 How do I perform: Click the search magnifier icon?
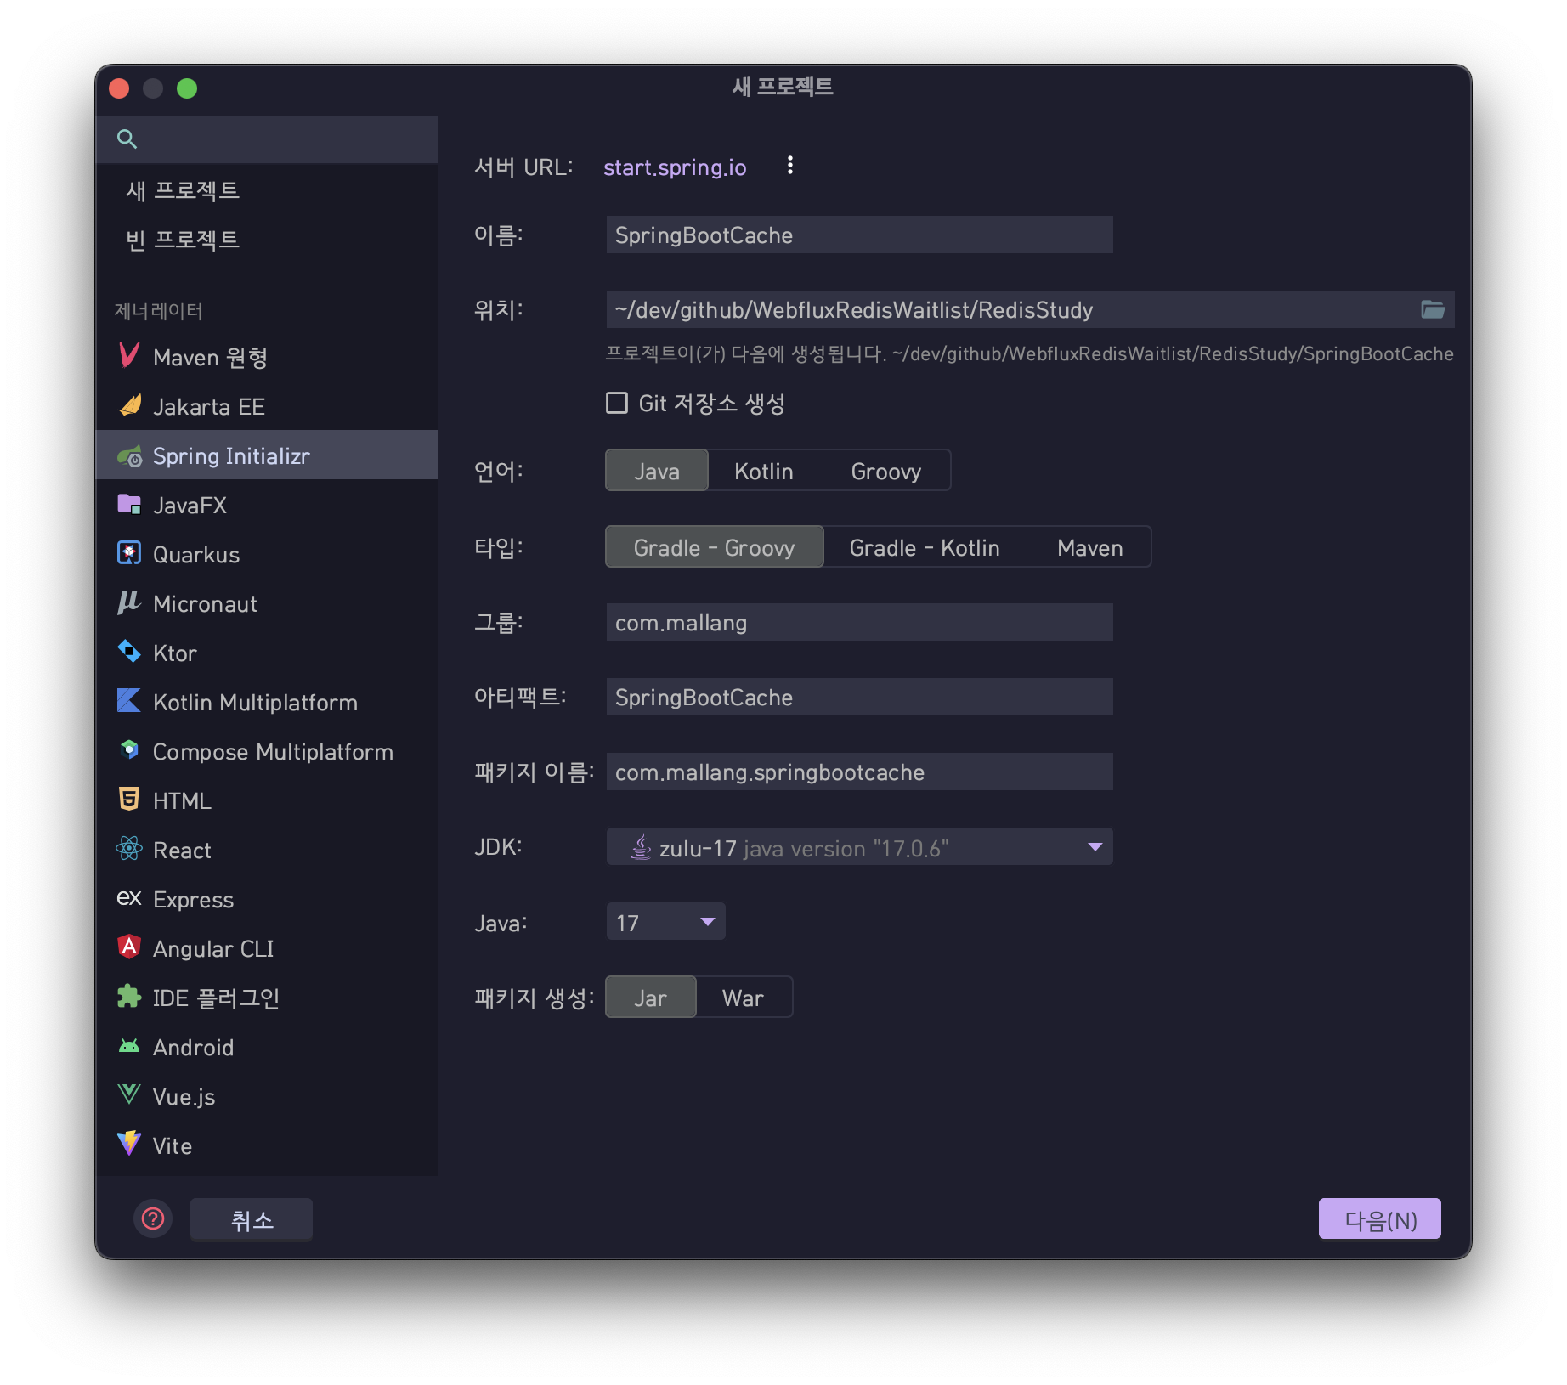127,138
